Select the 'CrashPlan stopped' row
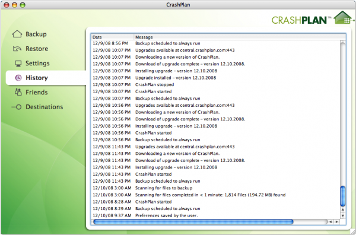Viewport: 356px width, 235px height. 216,84
